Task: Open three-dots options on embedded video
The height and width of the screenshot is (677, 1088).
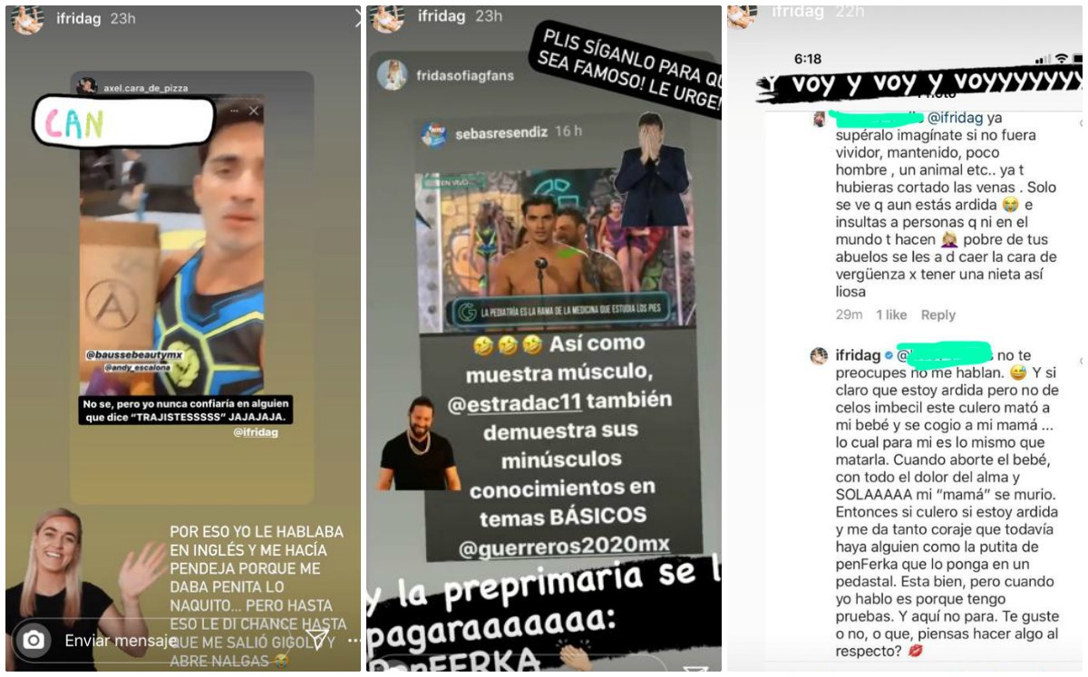Action: 235,111
